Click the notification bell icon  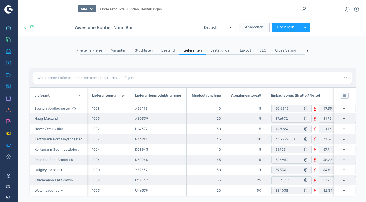(x=347, y=9)
